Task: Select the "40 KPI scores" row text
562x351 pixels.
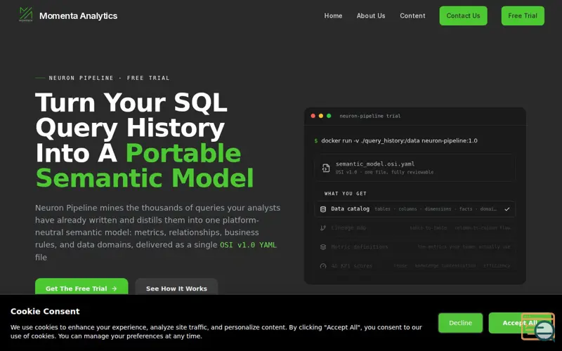Action: coord(352,266)
